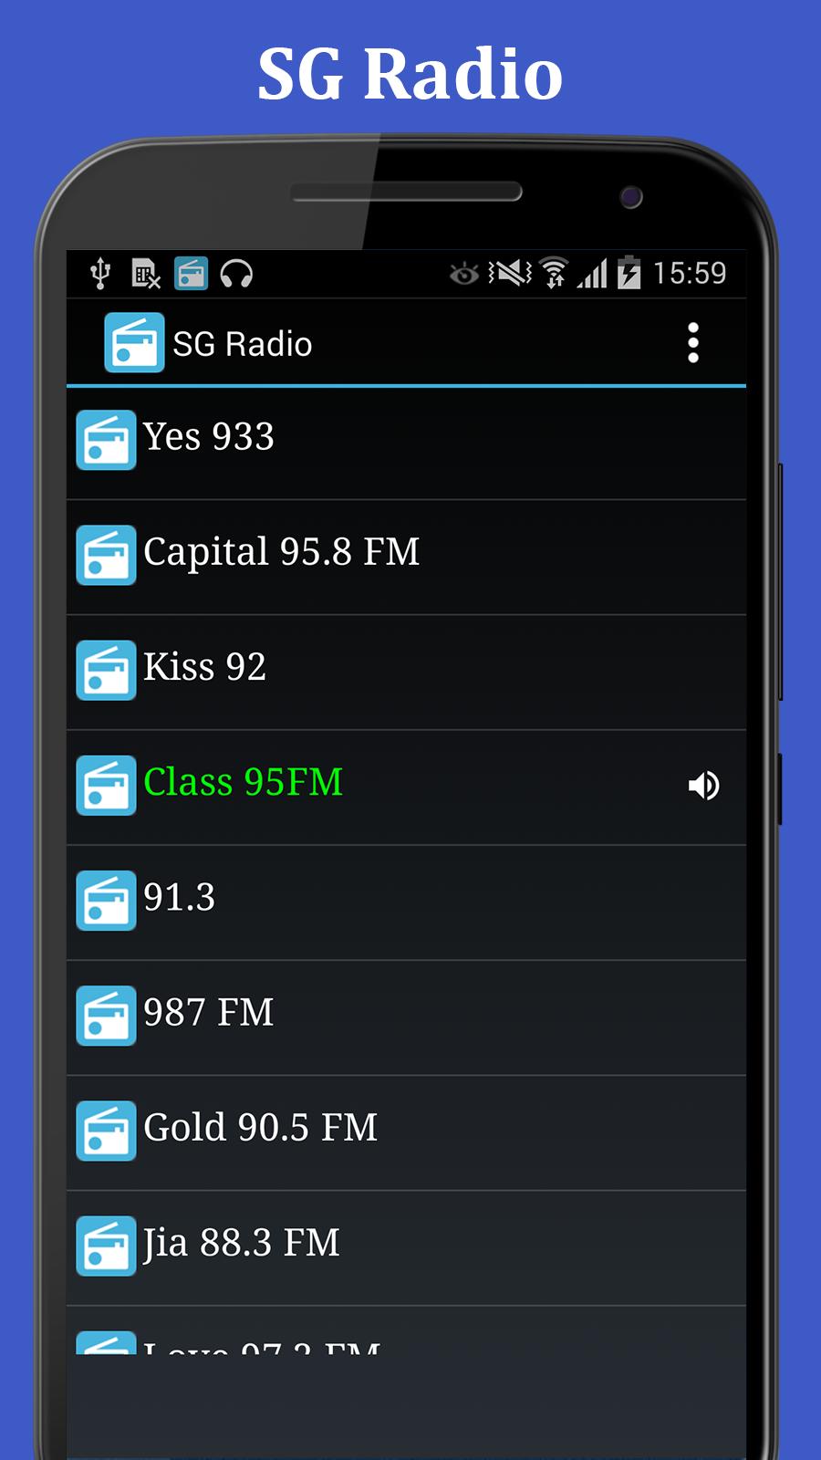Screen dimensions: 821x1460
Task: Tap the SD card status icon
Action: point(146,273)
